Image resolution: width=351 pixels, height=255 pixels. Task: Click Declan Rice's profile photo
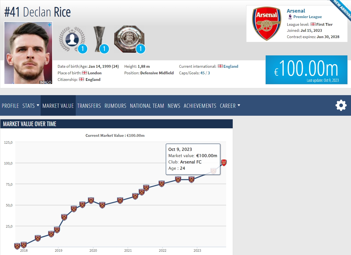click(x=28, y=53)
